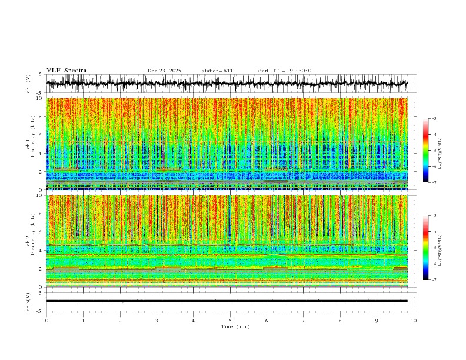This screenshot has height=360, width=466.
Task: Click time axis tick label "10"
Action: click(414, 321)
